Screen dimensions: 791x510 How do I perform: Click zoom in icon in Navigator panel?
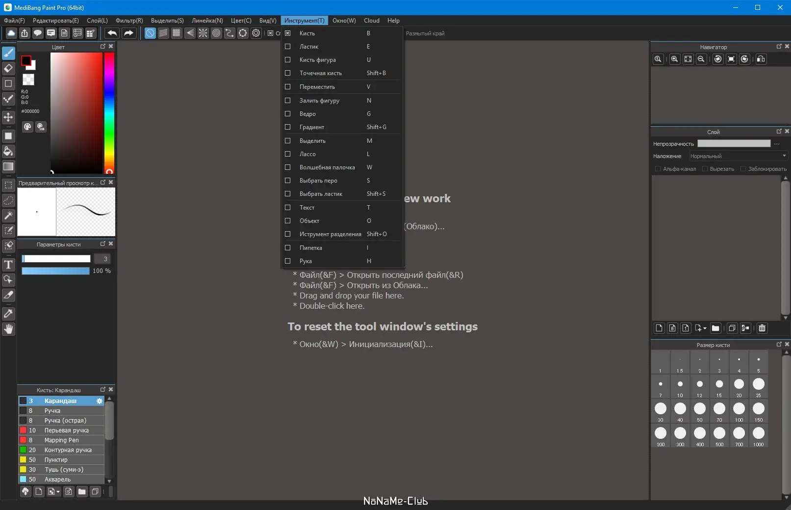tap(675, 59)
